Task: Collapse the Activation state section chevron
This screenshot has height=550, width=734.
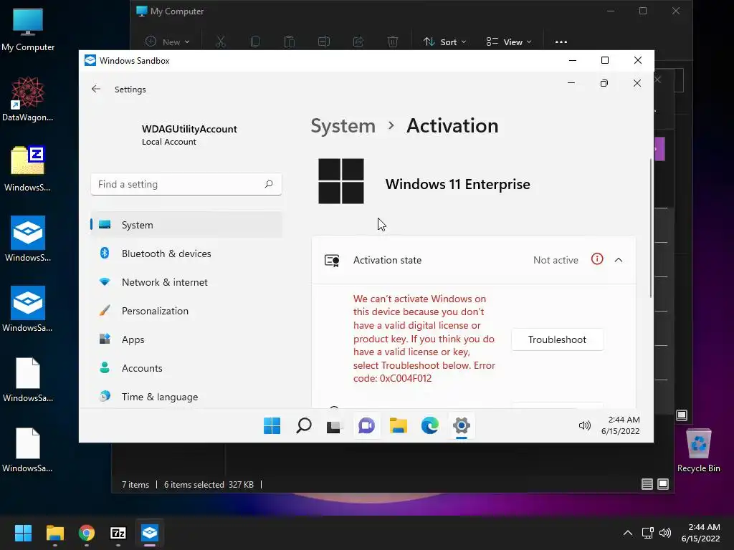Action: [619, 260]
